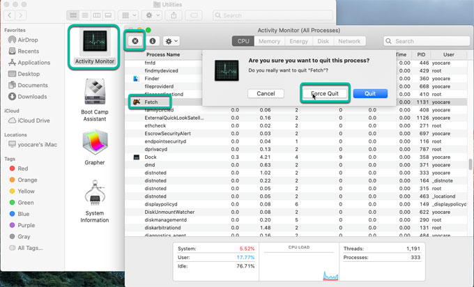The image size is (474, 287).
Task: Open the System Information icon
Action: tap(95, 202)
